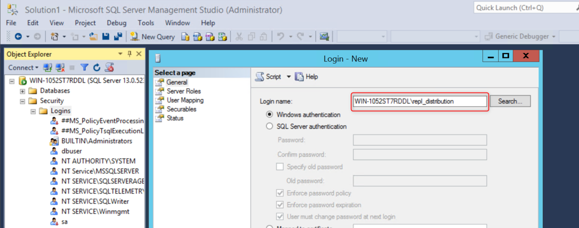Image resolution: width=579 pixels, height=228 pixels.
Task: Open the Connect dropdown in Object Explorer
Action: click(23, 67)
